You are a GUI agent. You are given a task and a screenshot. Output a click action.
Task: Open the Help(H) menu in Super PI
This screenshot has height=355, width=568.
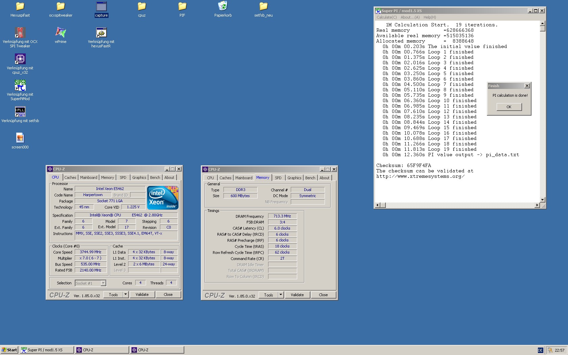coord(430,17)
